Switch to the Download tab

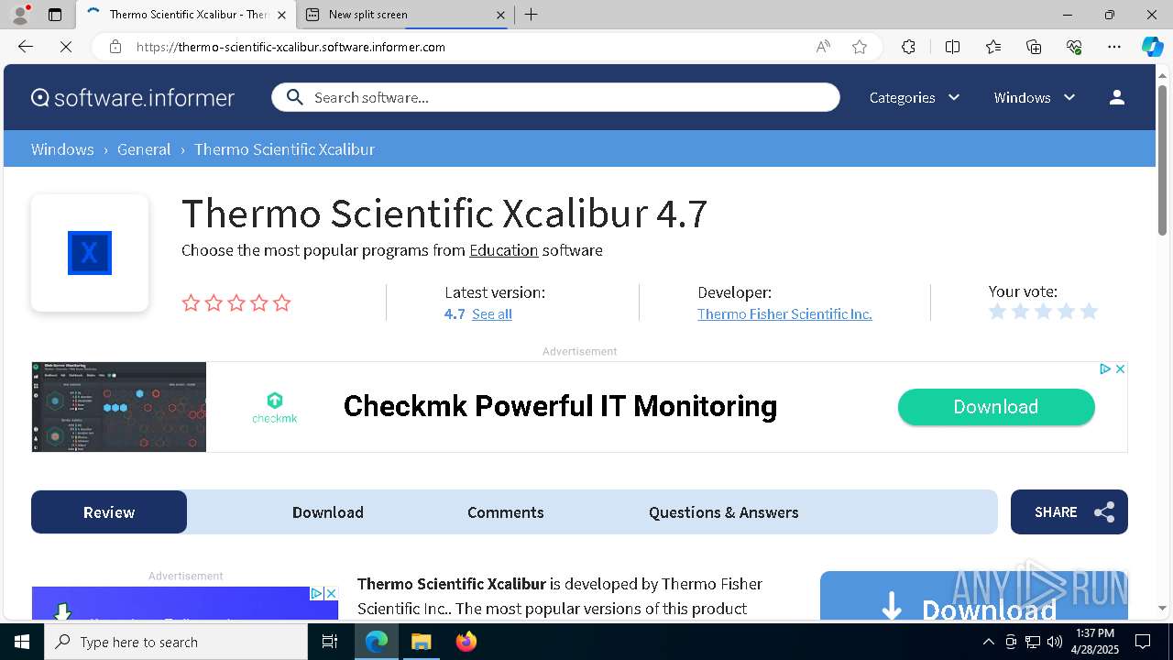[x=328, y=512]
